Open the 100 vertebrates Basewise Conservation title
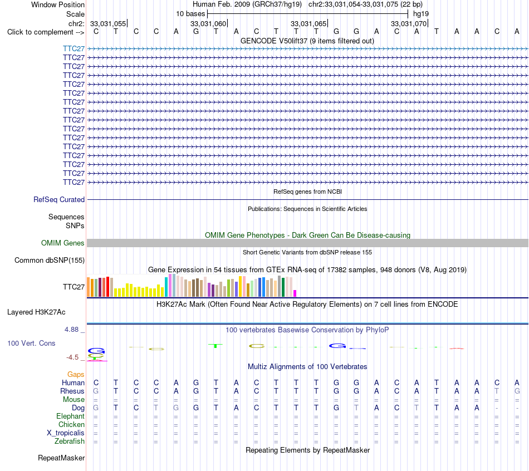The image size is (529, 471). coord(307,330)
